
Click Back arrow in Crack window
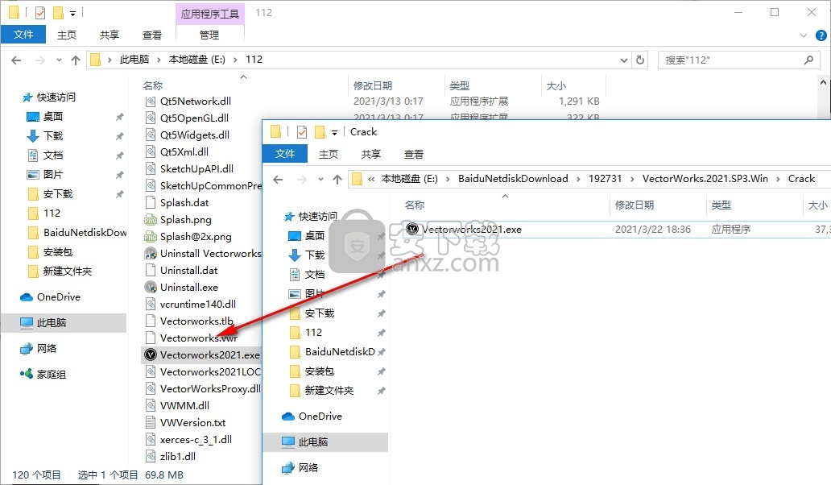[279, 179]
